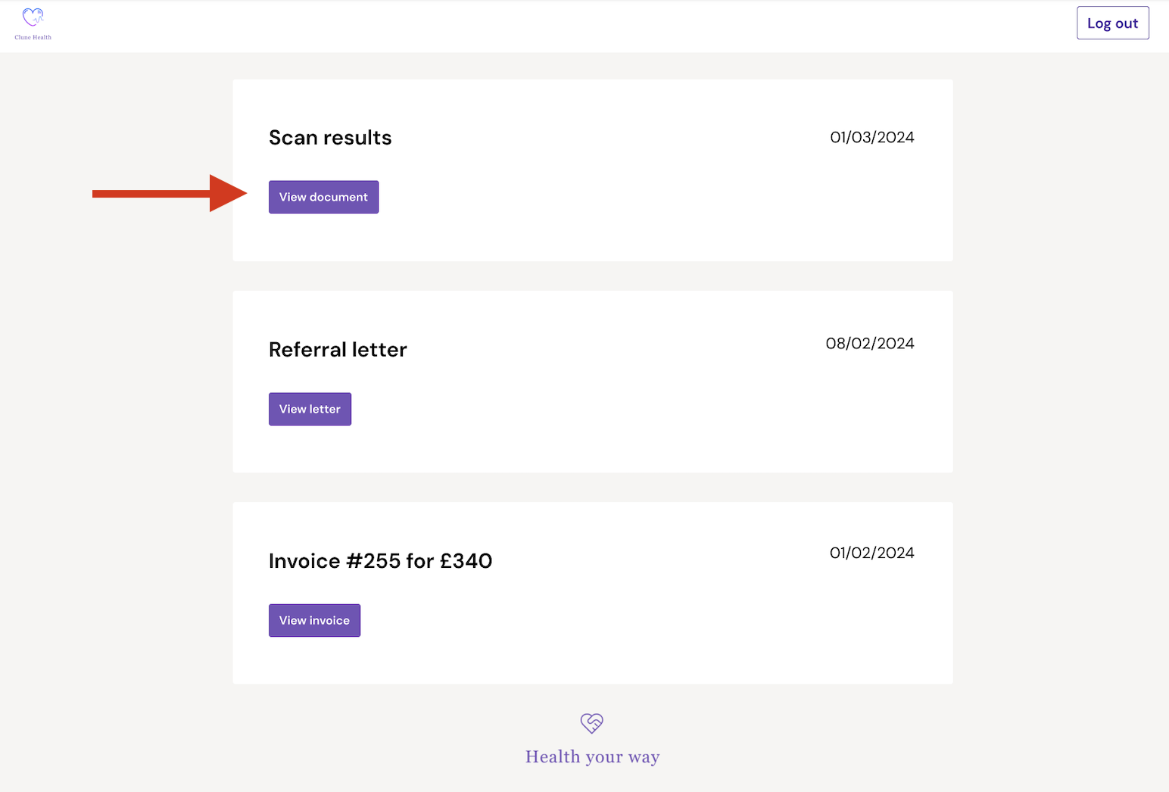Click the Clune Health heart logo
Image resolution: width=1169 pixels, height=792 pixels.
(x=33, y=17)
